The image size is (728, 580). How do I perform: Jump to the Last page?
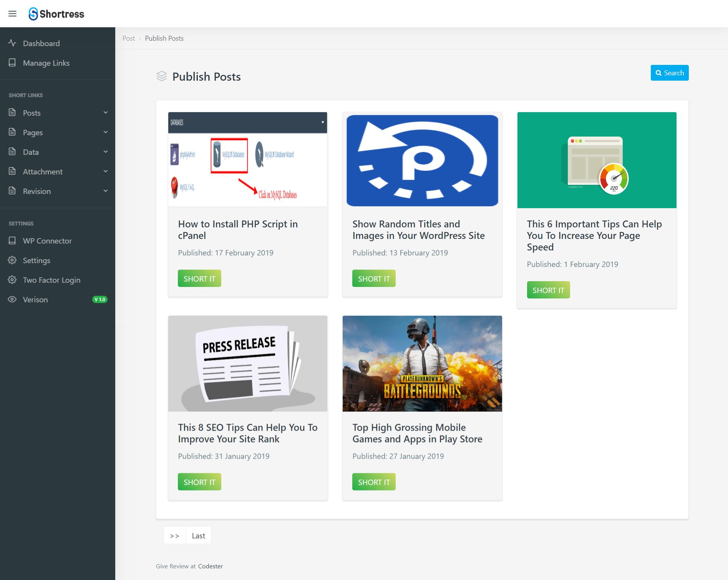point(199,535)
